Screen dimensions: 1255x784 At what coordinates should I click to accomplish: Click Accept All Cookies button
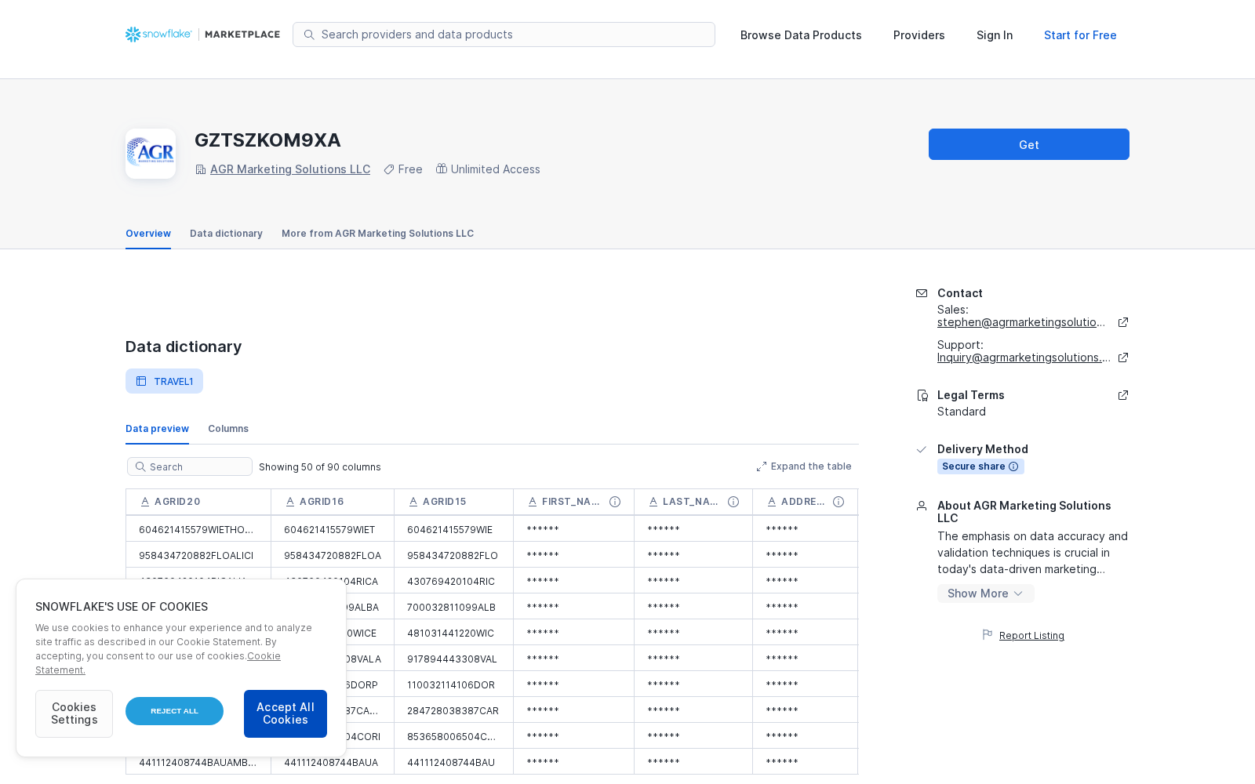pos(286,713)
